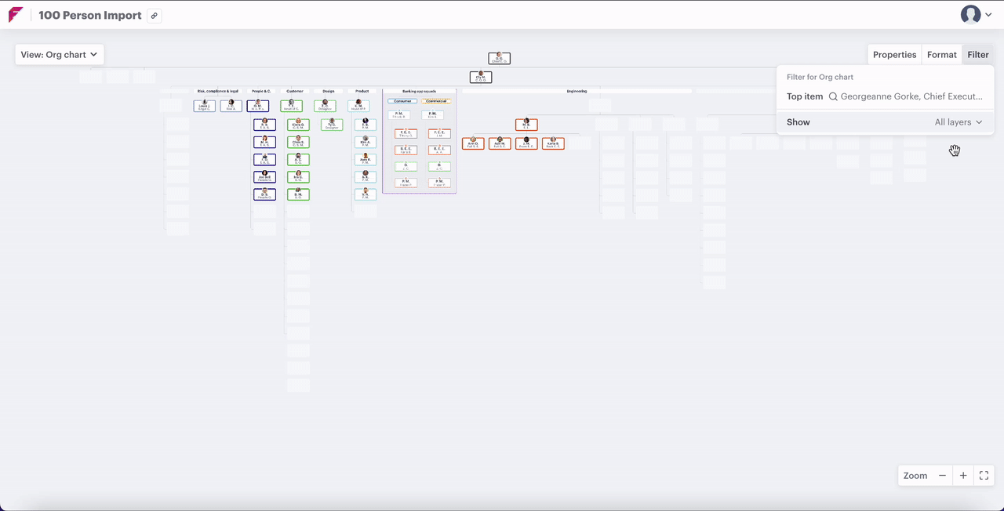The image size is (1004, 511).
Task: Select the top G. G. chief executive card
Action: click(x=499, y=59)
